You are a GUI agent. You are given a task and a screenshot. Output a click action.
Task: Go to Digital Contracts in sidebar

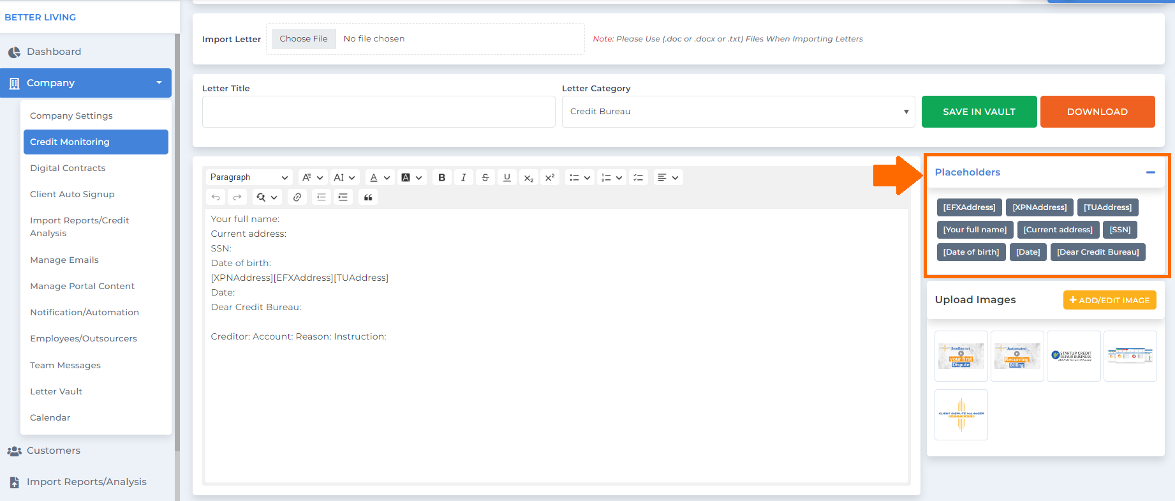(68, 168)
